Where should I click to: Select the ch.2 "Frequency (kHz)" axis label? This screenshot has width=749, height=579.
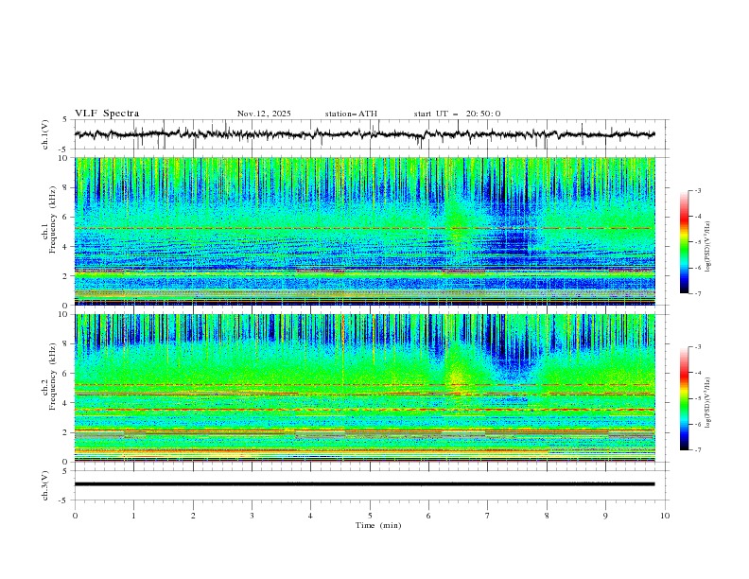click(52, 377)
